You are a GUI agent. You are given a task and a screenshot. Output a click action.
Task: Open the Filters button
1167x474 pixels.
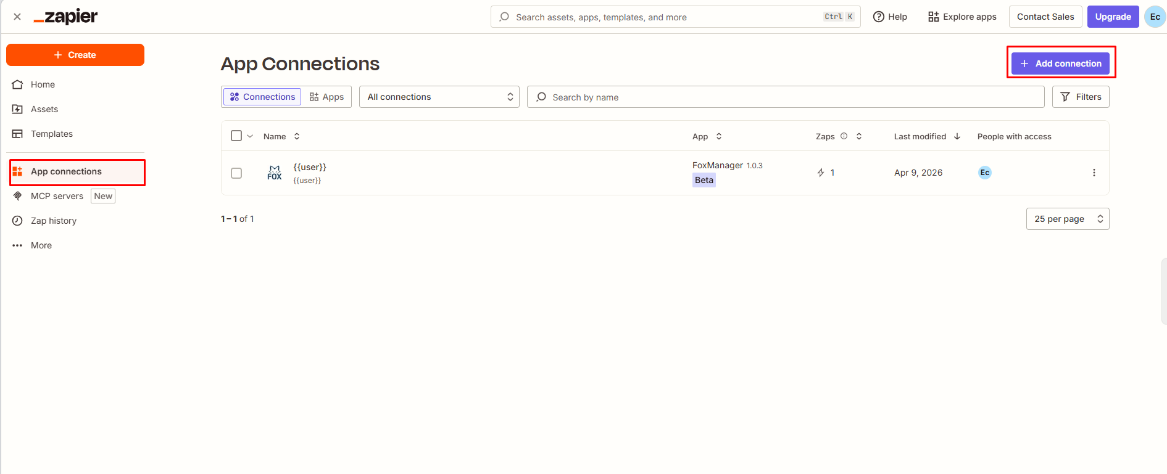click(1081, 97)
